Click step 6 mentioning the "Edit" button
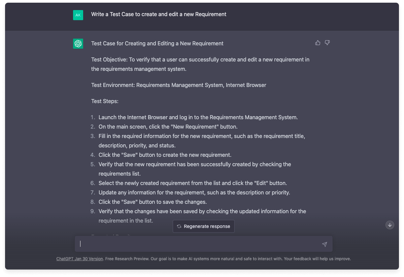Viewport: 404px width, 277px height. point(193,183)
